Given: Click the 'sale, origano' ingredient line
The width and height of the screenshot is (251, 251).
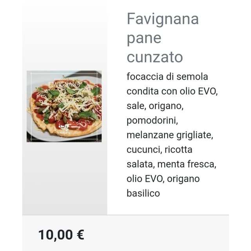Looking at the screenshot, I should [x=155, y=106].
